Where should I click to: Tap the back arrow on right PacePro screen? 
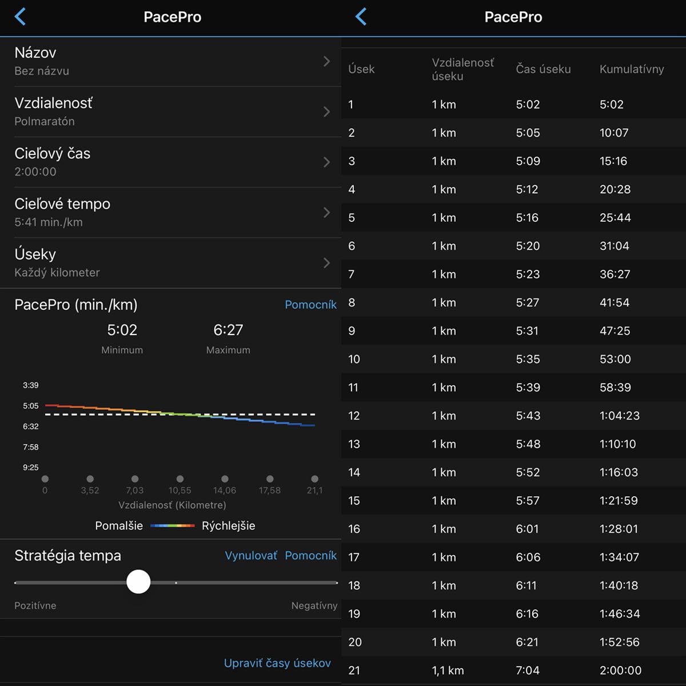tap(361, 17)
